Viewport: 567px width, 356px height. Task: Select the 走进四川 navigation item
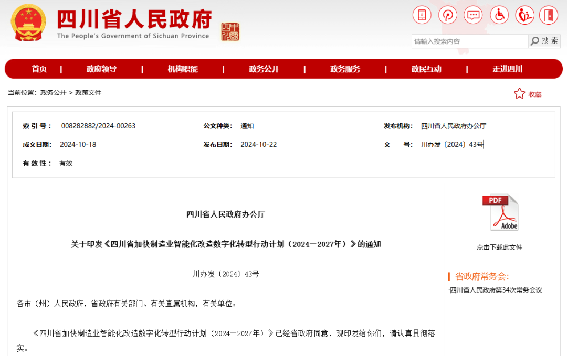[x=507, y=69]
